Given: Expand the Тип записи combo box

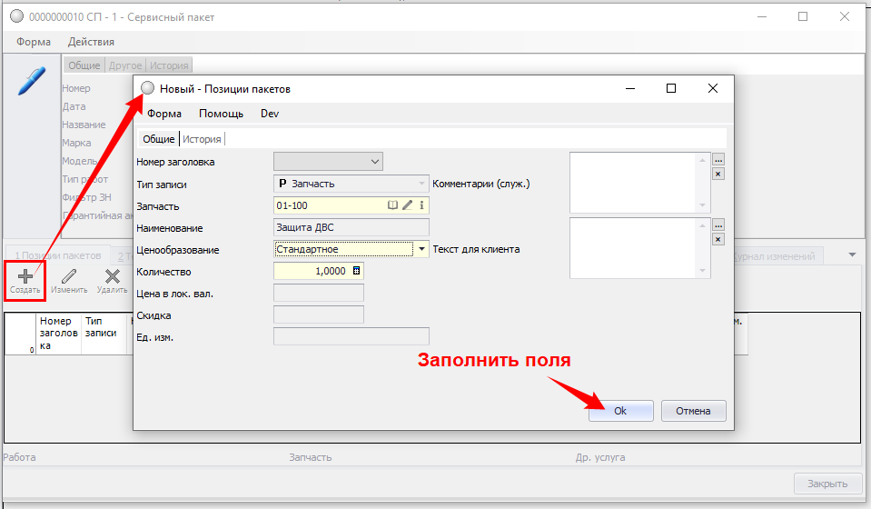Looking at the screenshot, I should click(421, 184).
